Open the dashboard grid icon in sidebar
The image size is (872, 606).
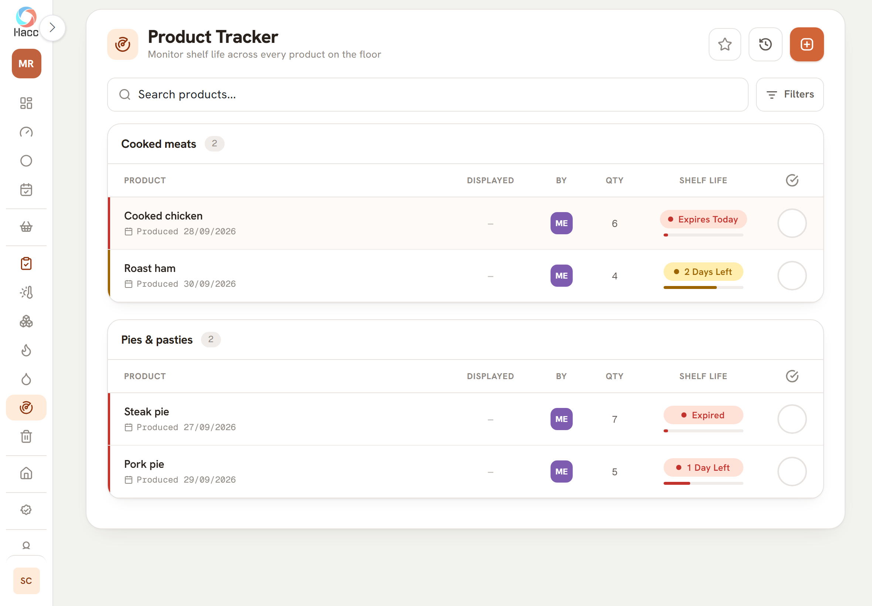click(26, 103)
